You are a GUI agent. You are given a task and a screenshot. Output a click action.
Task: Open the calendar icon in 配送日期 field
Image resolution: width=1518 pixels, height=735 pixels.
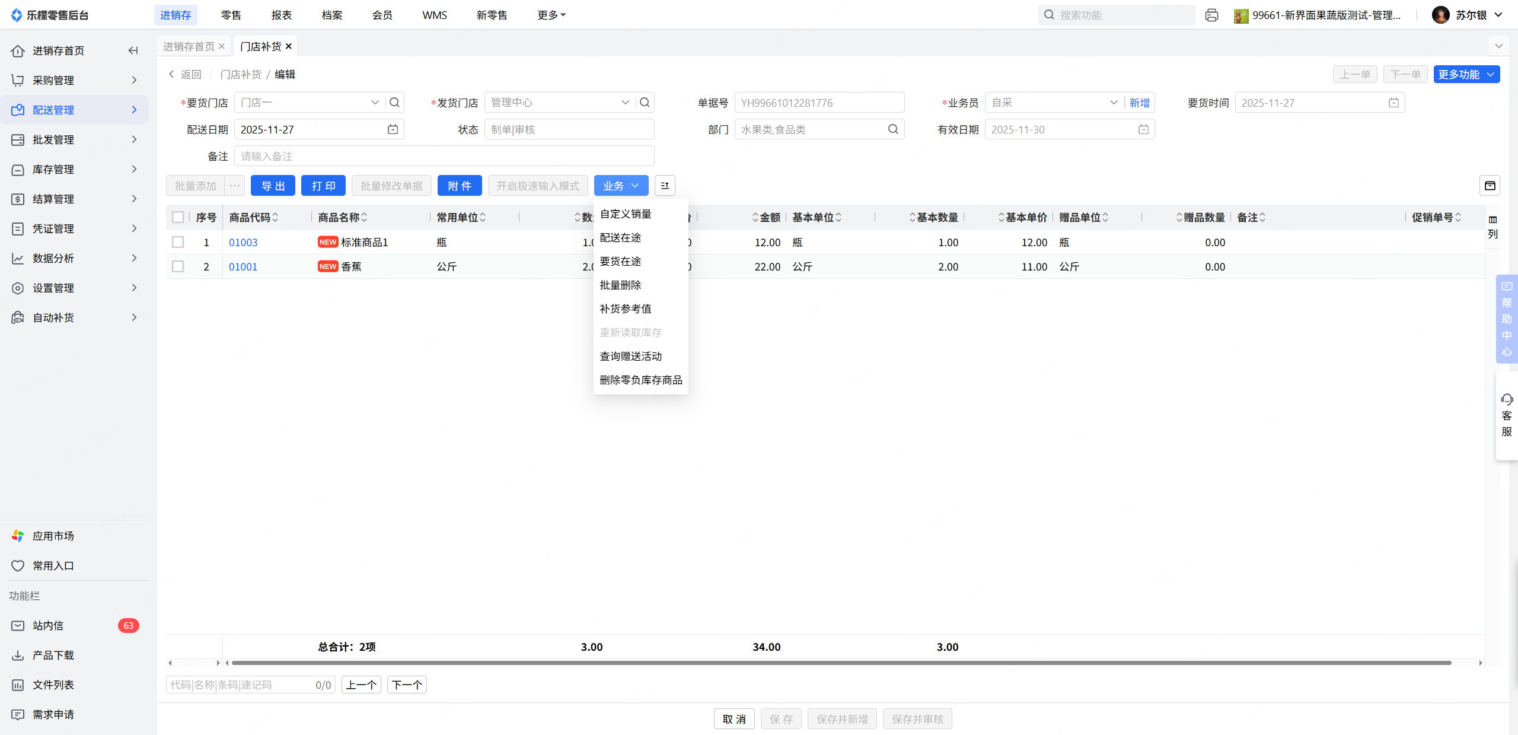[x=393, y=129]
